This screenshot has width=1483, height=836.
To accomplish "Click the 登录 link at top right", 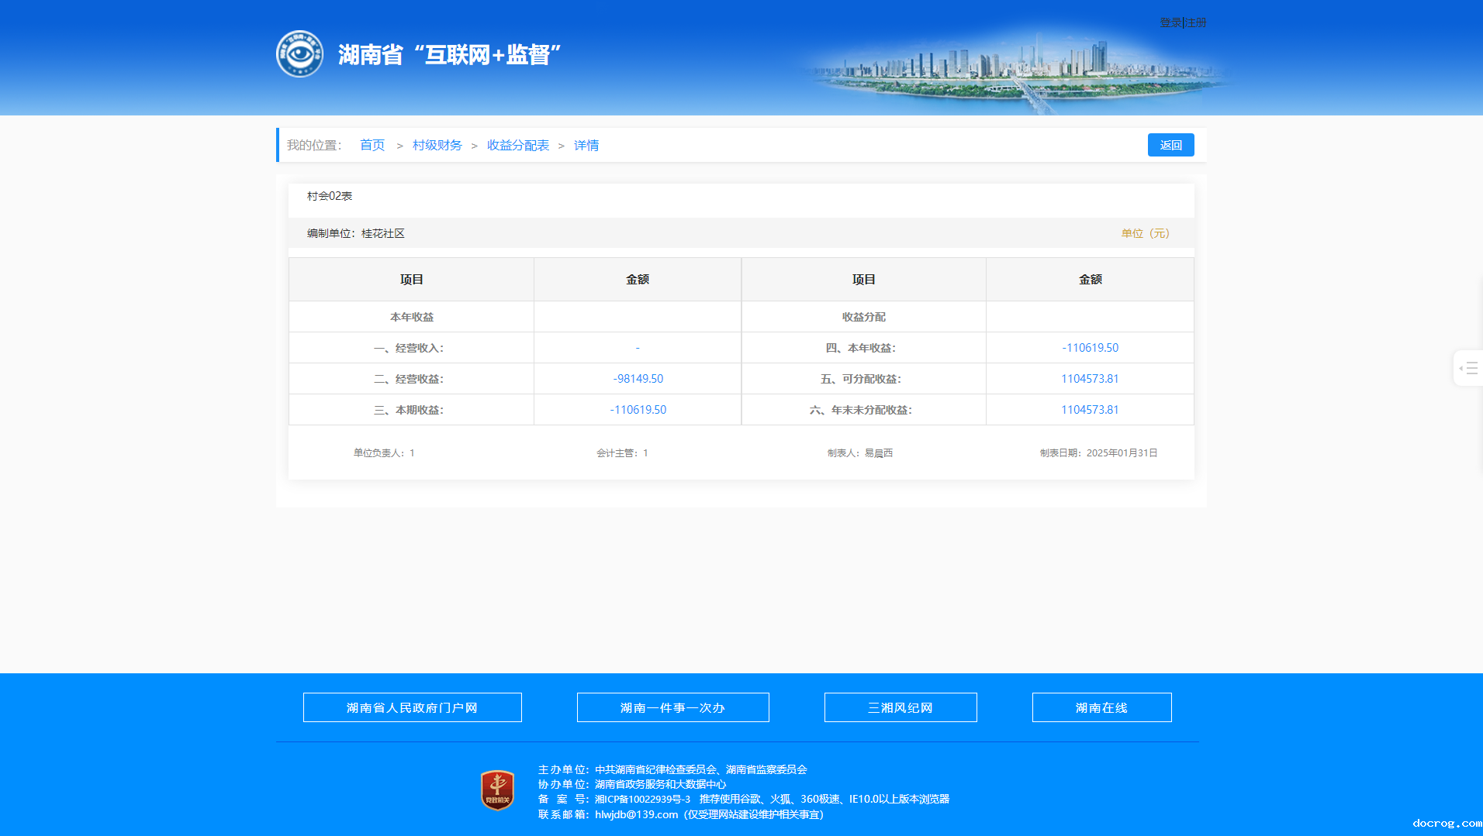I will (x=1170, y=22).
